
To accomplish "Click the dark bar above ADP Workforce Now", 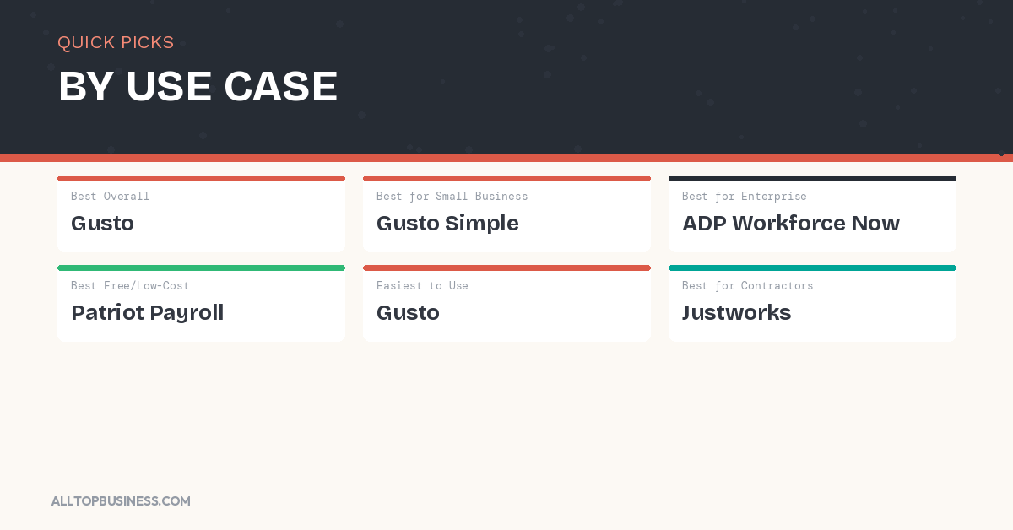I will click(812, 178).
